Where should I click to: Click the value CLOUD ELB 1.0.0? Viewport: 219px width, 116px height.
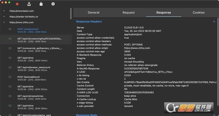[134, 28]
